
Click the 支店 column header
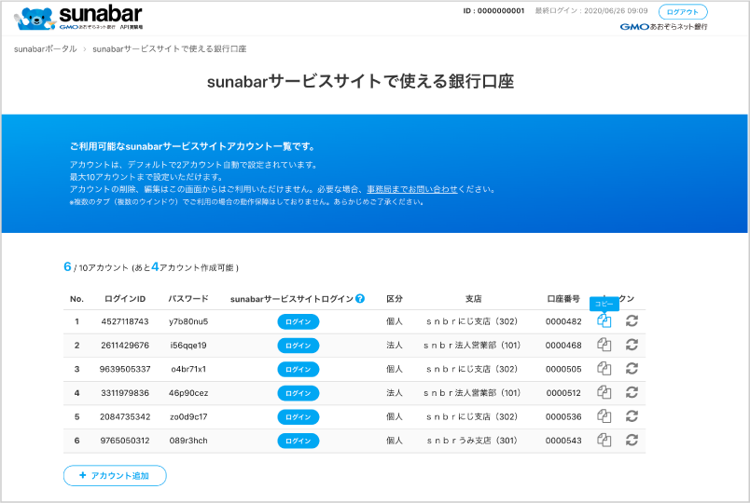[x=474, y=299]
